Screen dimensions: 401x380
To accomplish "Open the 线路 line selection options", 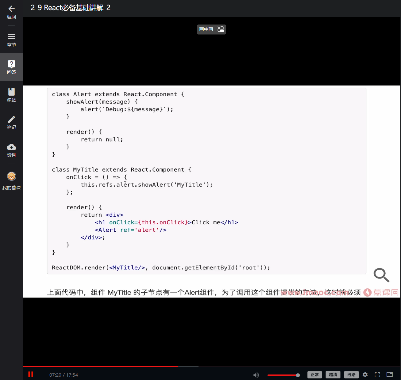I will tap(351, 374).
